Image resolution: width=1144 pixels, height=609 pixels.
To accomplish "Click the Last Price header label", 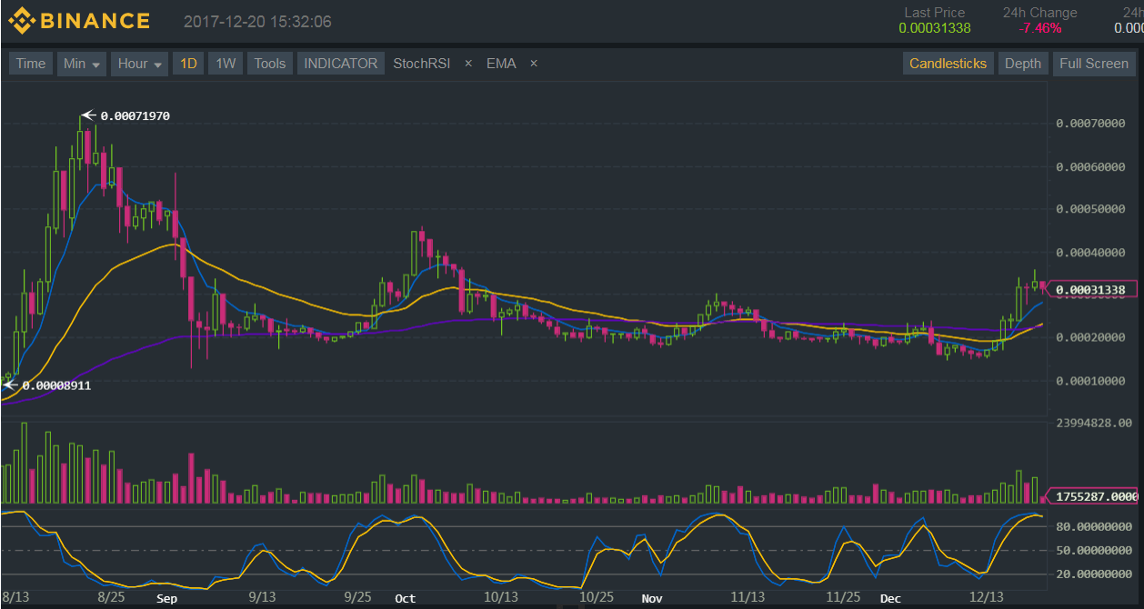I will click(935, 13).
